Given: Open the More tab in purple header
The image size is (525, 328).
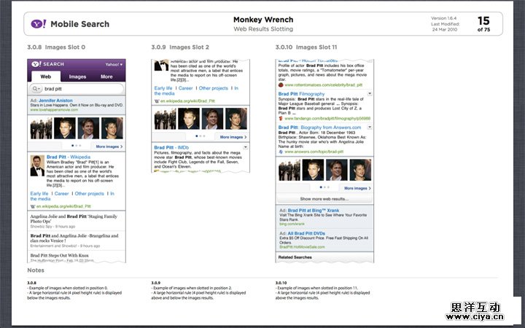Looking at the screenshot, I should coord(106,77).
